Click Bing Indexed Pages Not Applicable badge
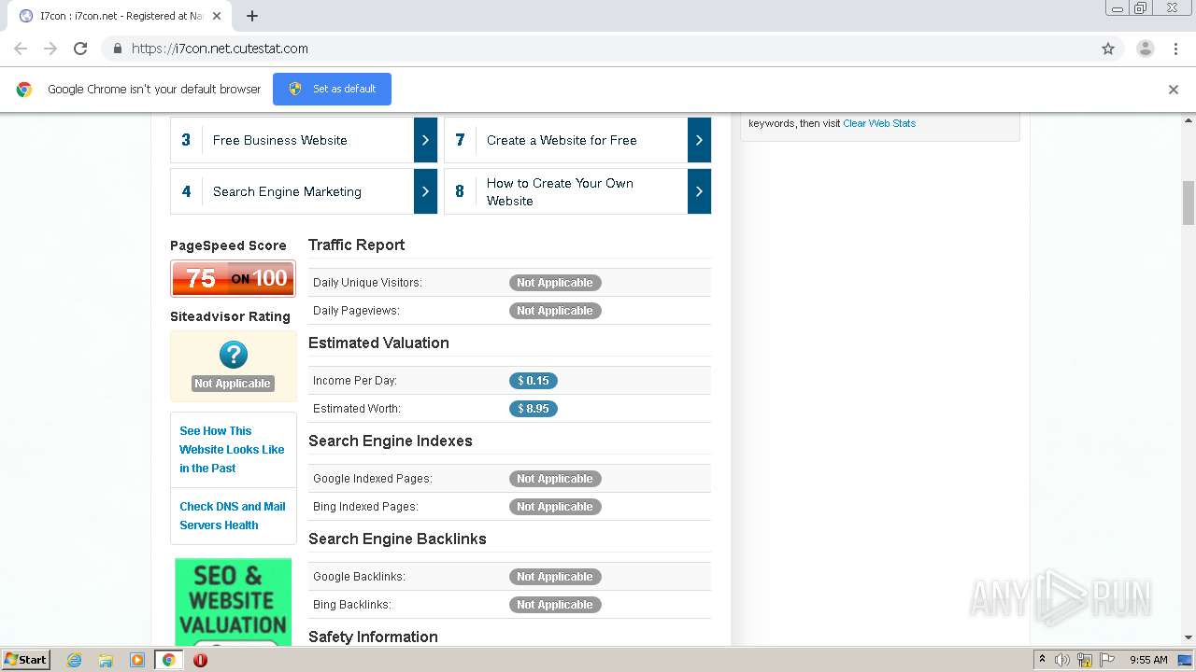The width and height of the screenshot is (1196, 672). [555, 507]
